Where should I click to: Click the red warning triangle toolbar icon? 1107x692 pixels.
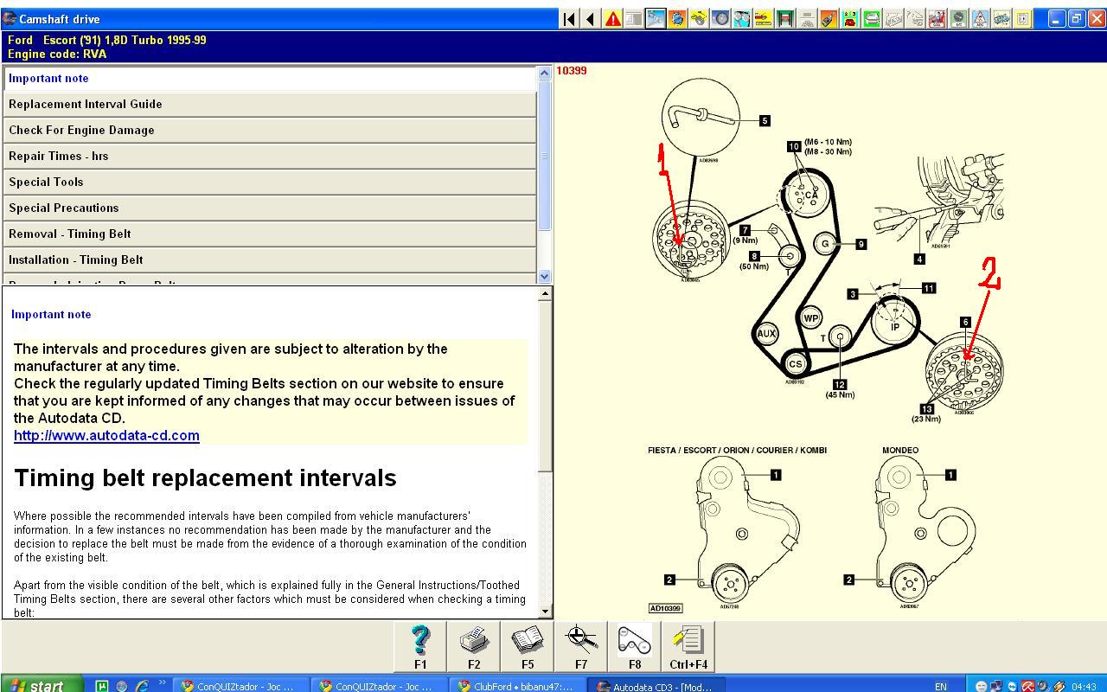(x=613, y=19)
